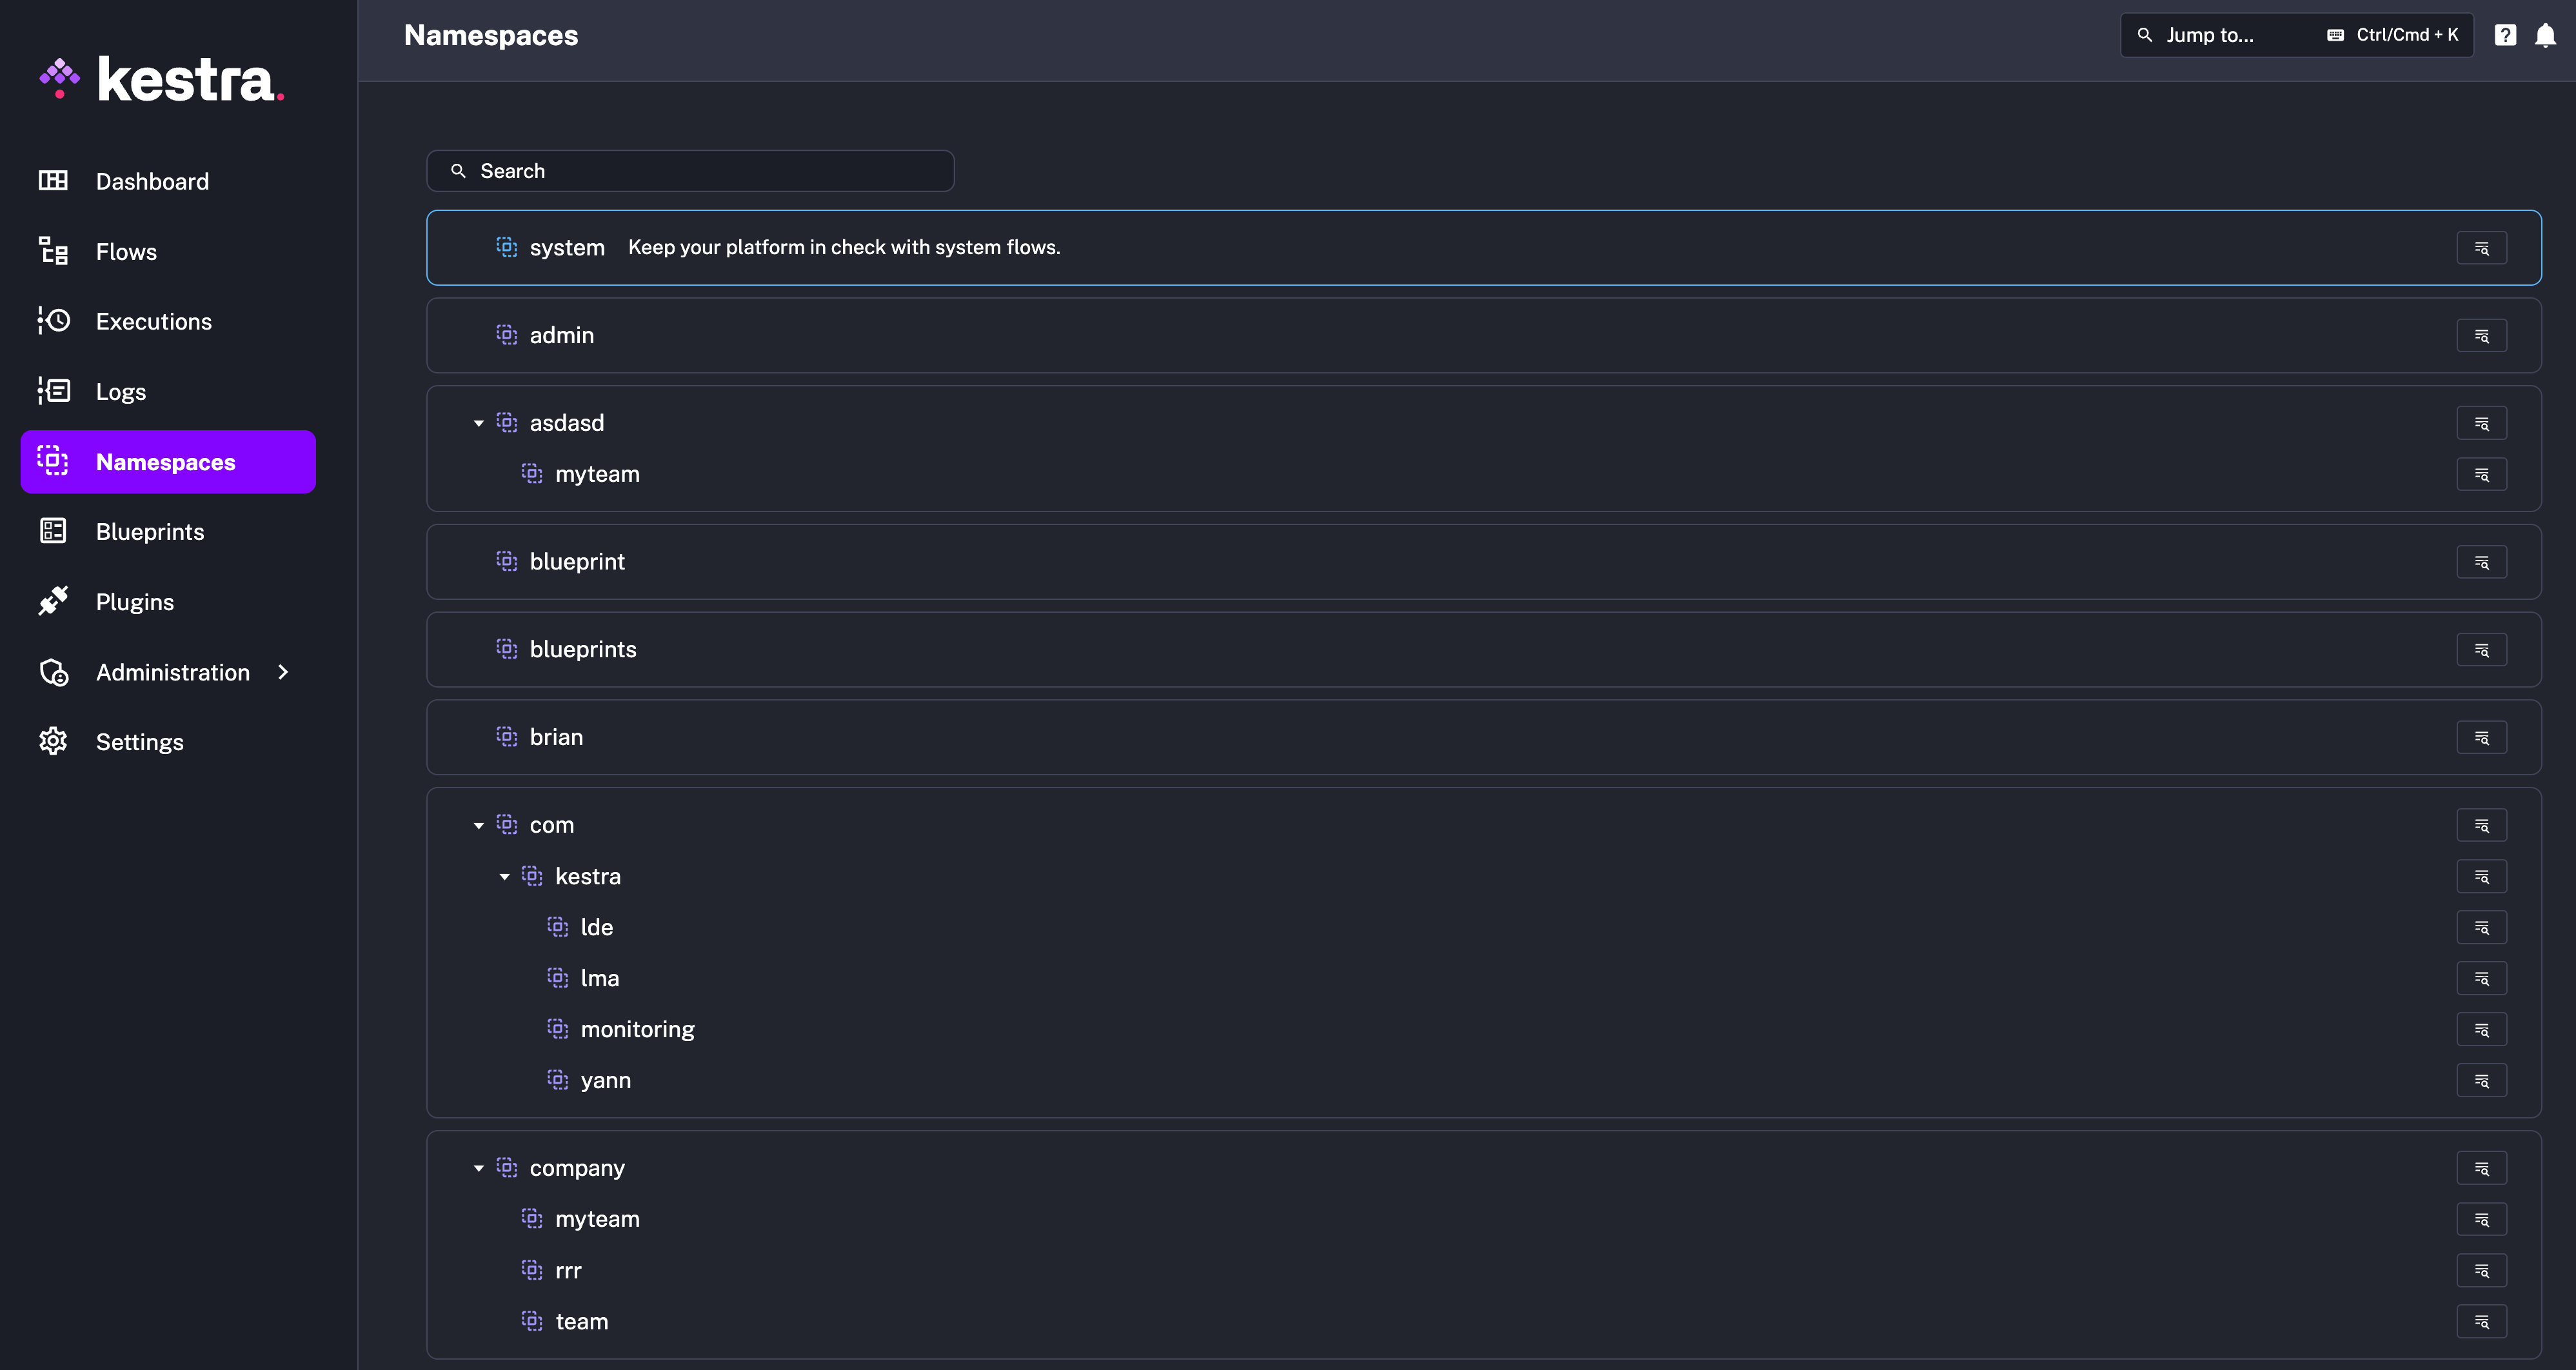Collapse the company namespace tree
The width and height of the screenshot is (2576, 1370).
(x=479, y=1169)
